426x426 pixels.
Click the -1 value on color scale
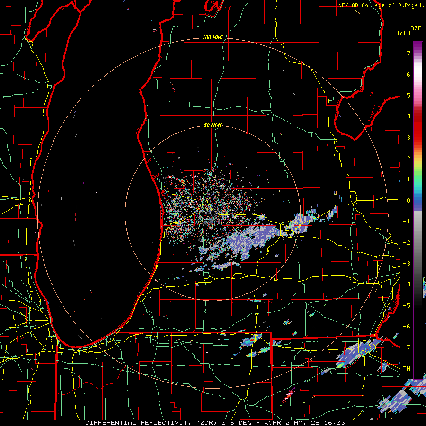pos(407,222)
